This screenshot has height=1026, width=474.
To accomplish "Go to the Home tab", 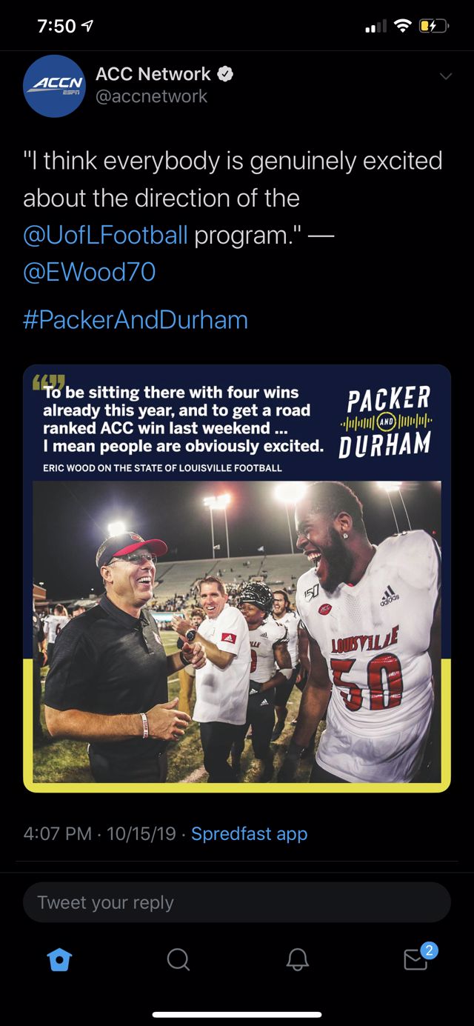I will point(59,960).
